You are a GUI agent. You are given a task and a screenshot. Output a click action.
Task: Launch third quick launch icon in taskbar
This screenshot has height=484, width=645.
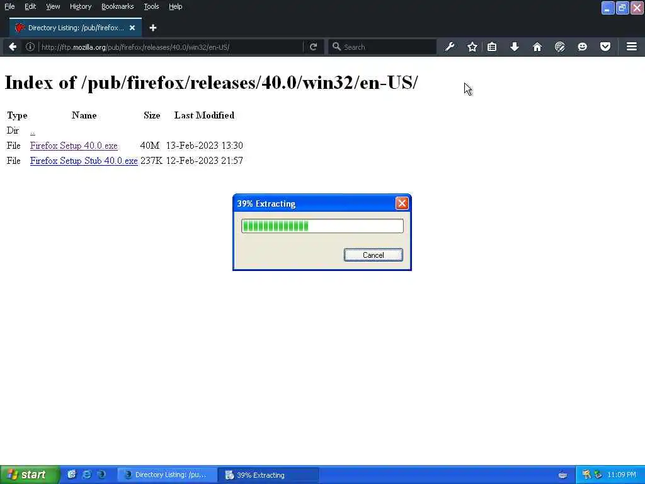click(x=101, y=475)
